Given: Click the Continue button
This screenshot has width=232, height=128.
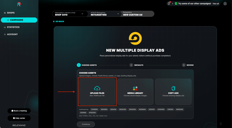Looking at the screenshot, I should (86, 124).
